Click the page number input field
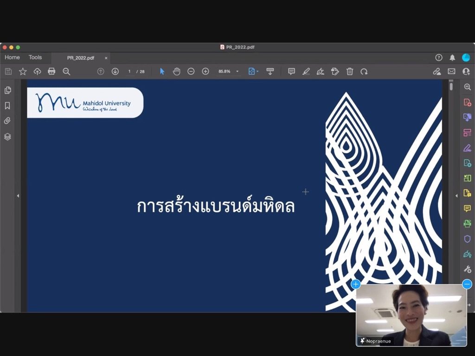 pyautogui.click(x=130, y=71)
